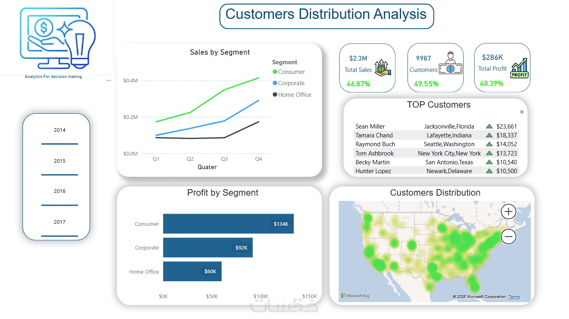
Task: Click green up arrow in Hunter Lopez row
Action: (x=489, y=171)
